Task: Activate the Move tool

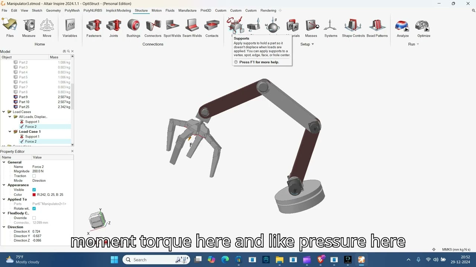Action: tap(47, 28)
